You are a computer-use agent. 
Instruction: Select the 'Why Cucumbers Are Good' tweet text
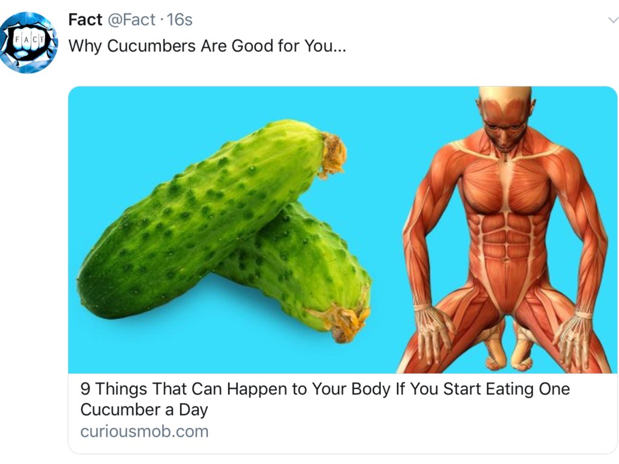[207, 46]
